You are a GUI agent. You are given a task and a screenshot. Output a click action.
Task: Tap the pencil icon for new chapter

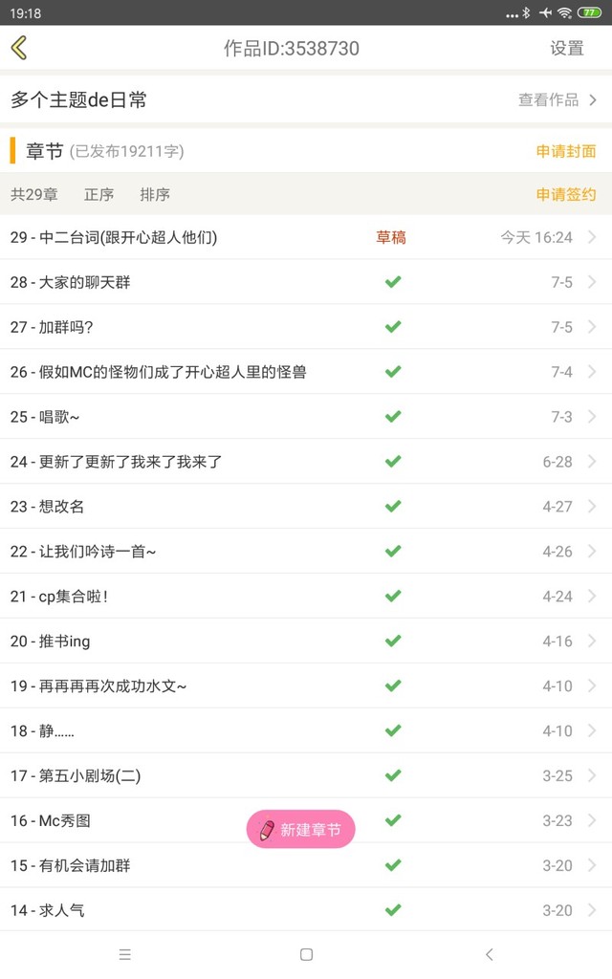pos(267,829)
